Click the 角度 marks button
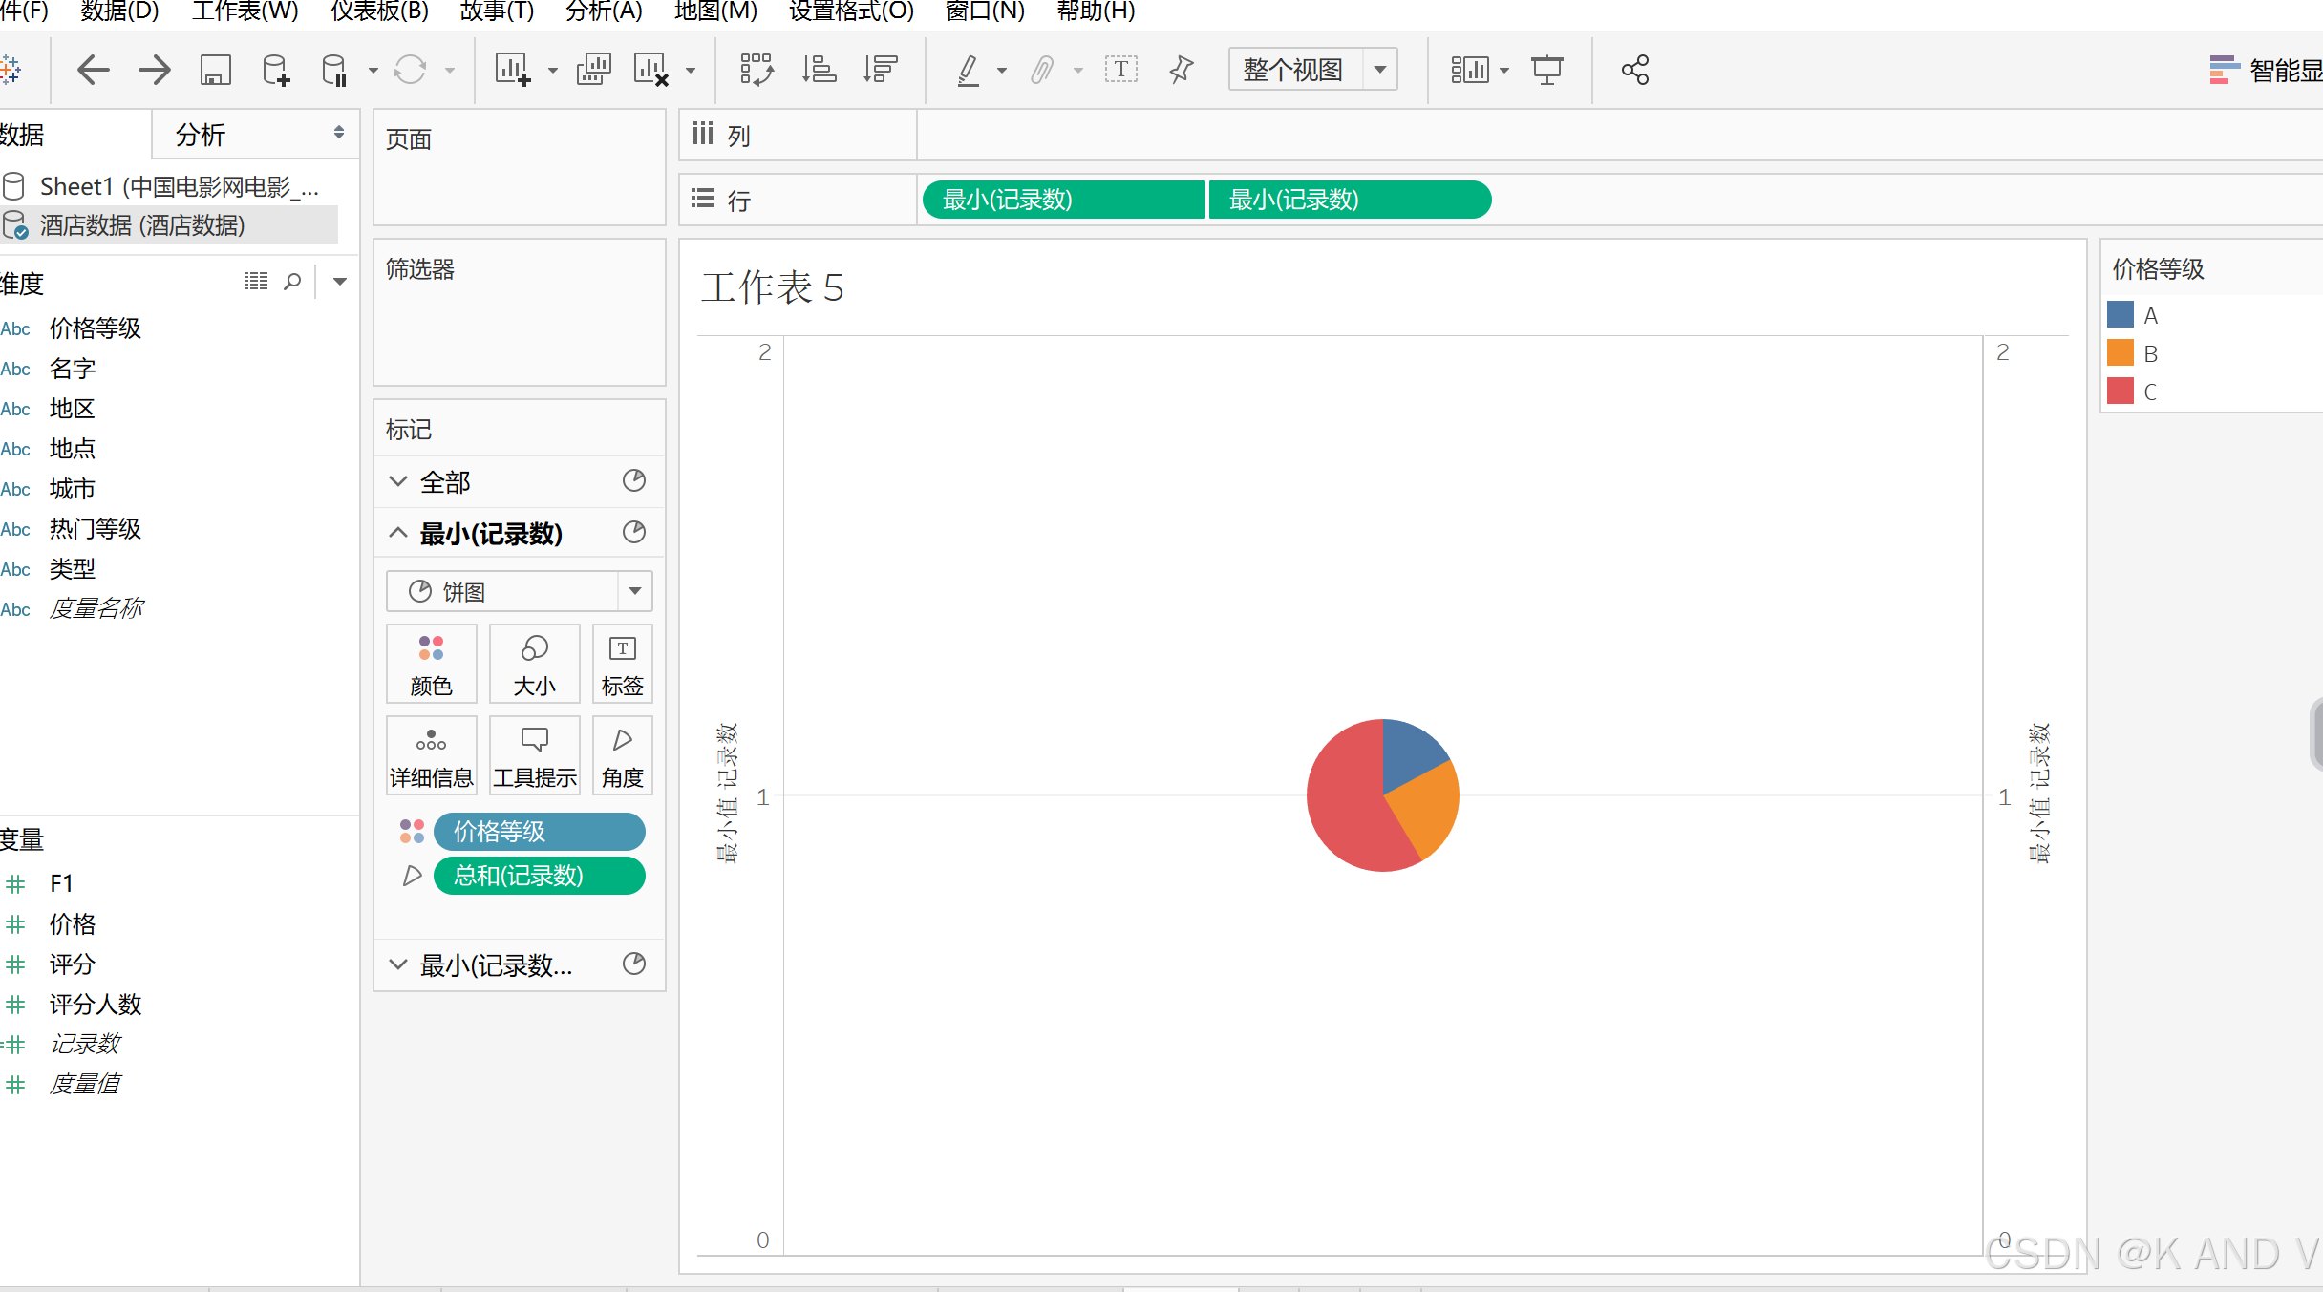 (622, 755)
